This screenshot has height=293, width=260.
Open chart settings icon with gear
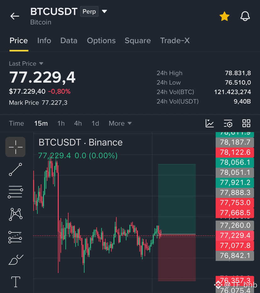228,123
